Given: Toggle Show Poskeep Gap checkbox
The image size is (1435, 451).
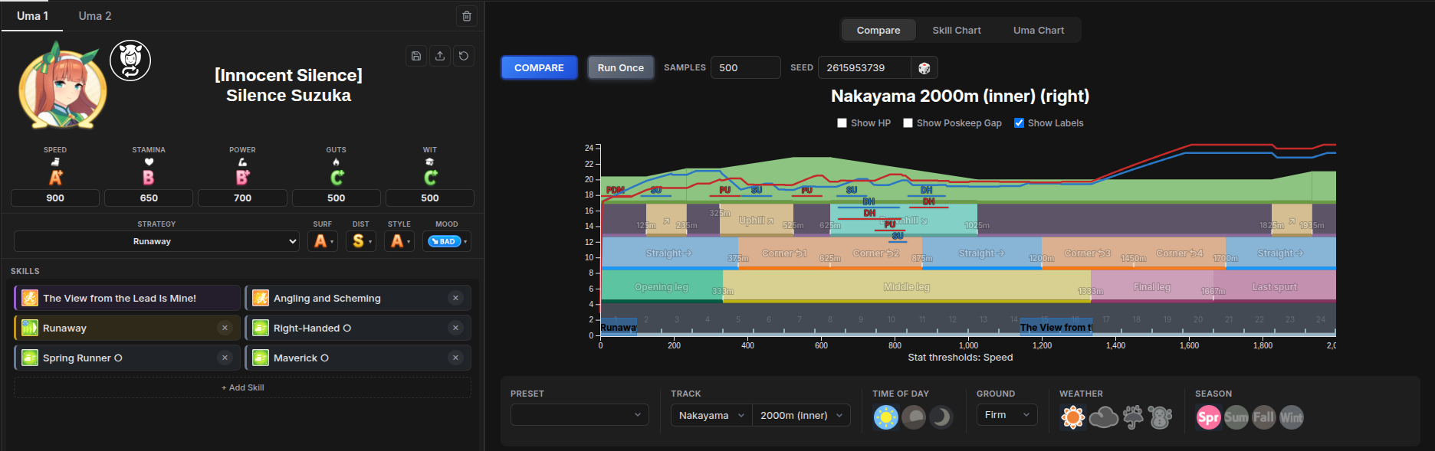Looking at the screenshot, I should pyautogui.click(x=908, y=123).
